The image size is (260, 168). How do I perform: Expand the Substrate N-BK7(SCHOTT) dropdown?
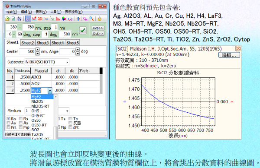coord(67,62)
